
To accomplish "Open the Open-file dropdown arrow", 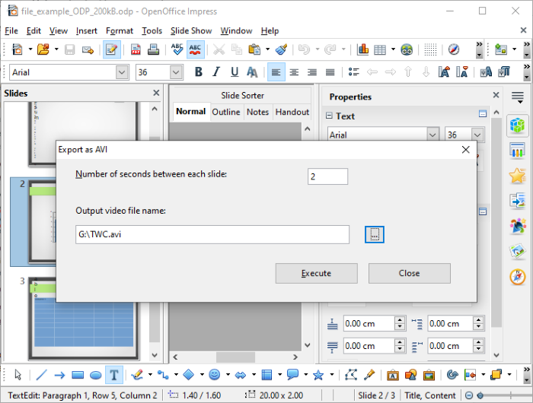I will point(56,49).
